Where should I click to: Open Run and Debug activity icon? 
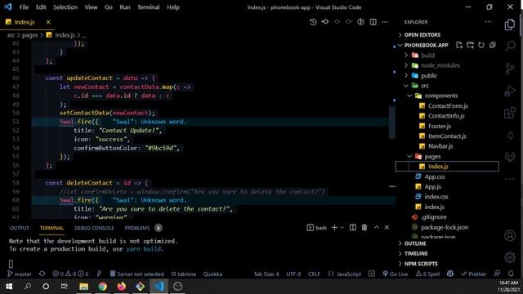[x=510, y=91]
